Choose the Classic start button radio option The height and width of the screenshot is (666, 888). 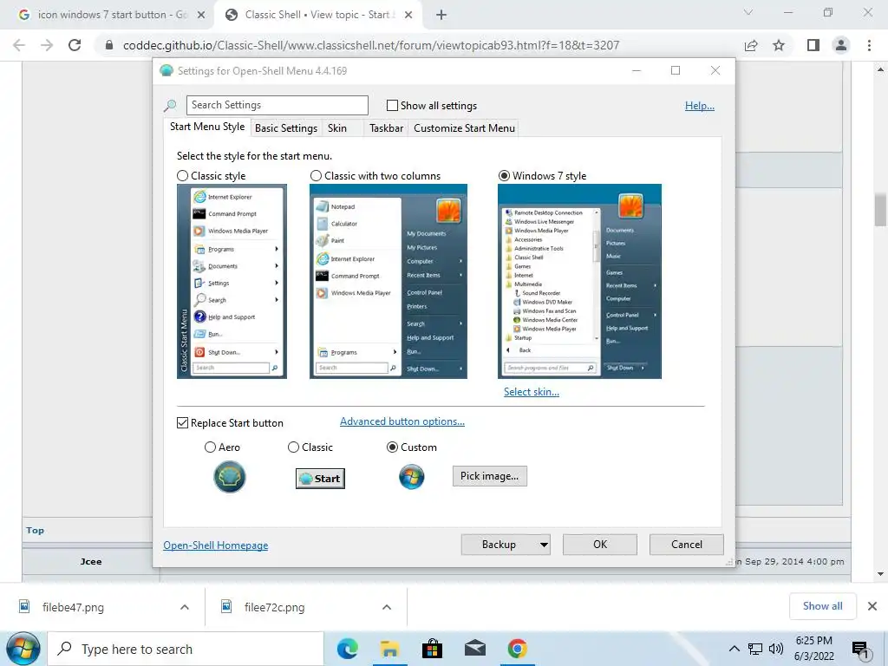tap(293, 447)
